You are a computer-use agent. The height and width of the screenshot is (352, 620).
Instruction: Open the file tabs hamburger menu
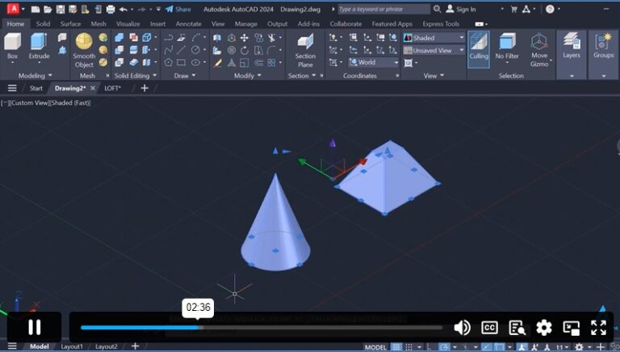12,88
